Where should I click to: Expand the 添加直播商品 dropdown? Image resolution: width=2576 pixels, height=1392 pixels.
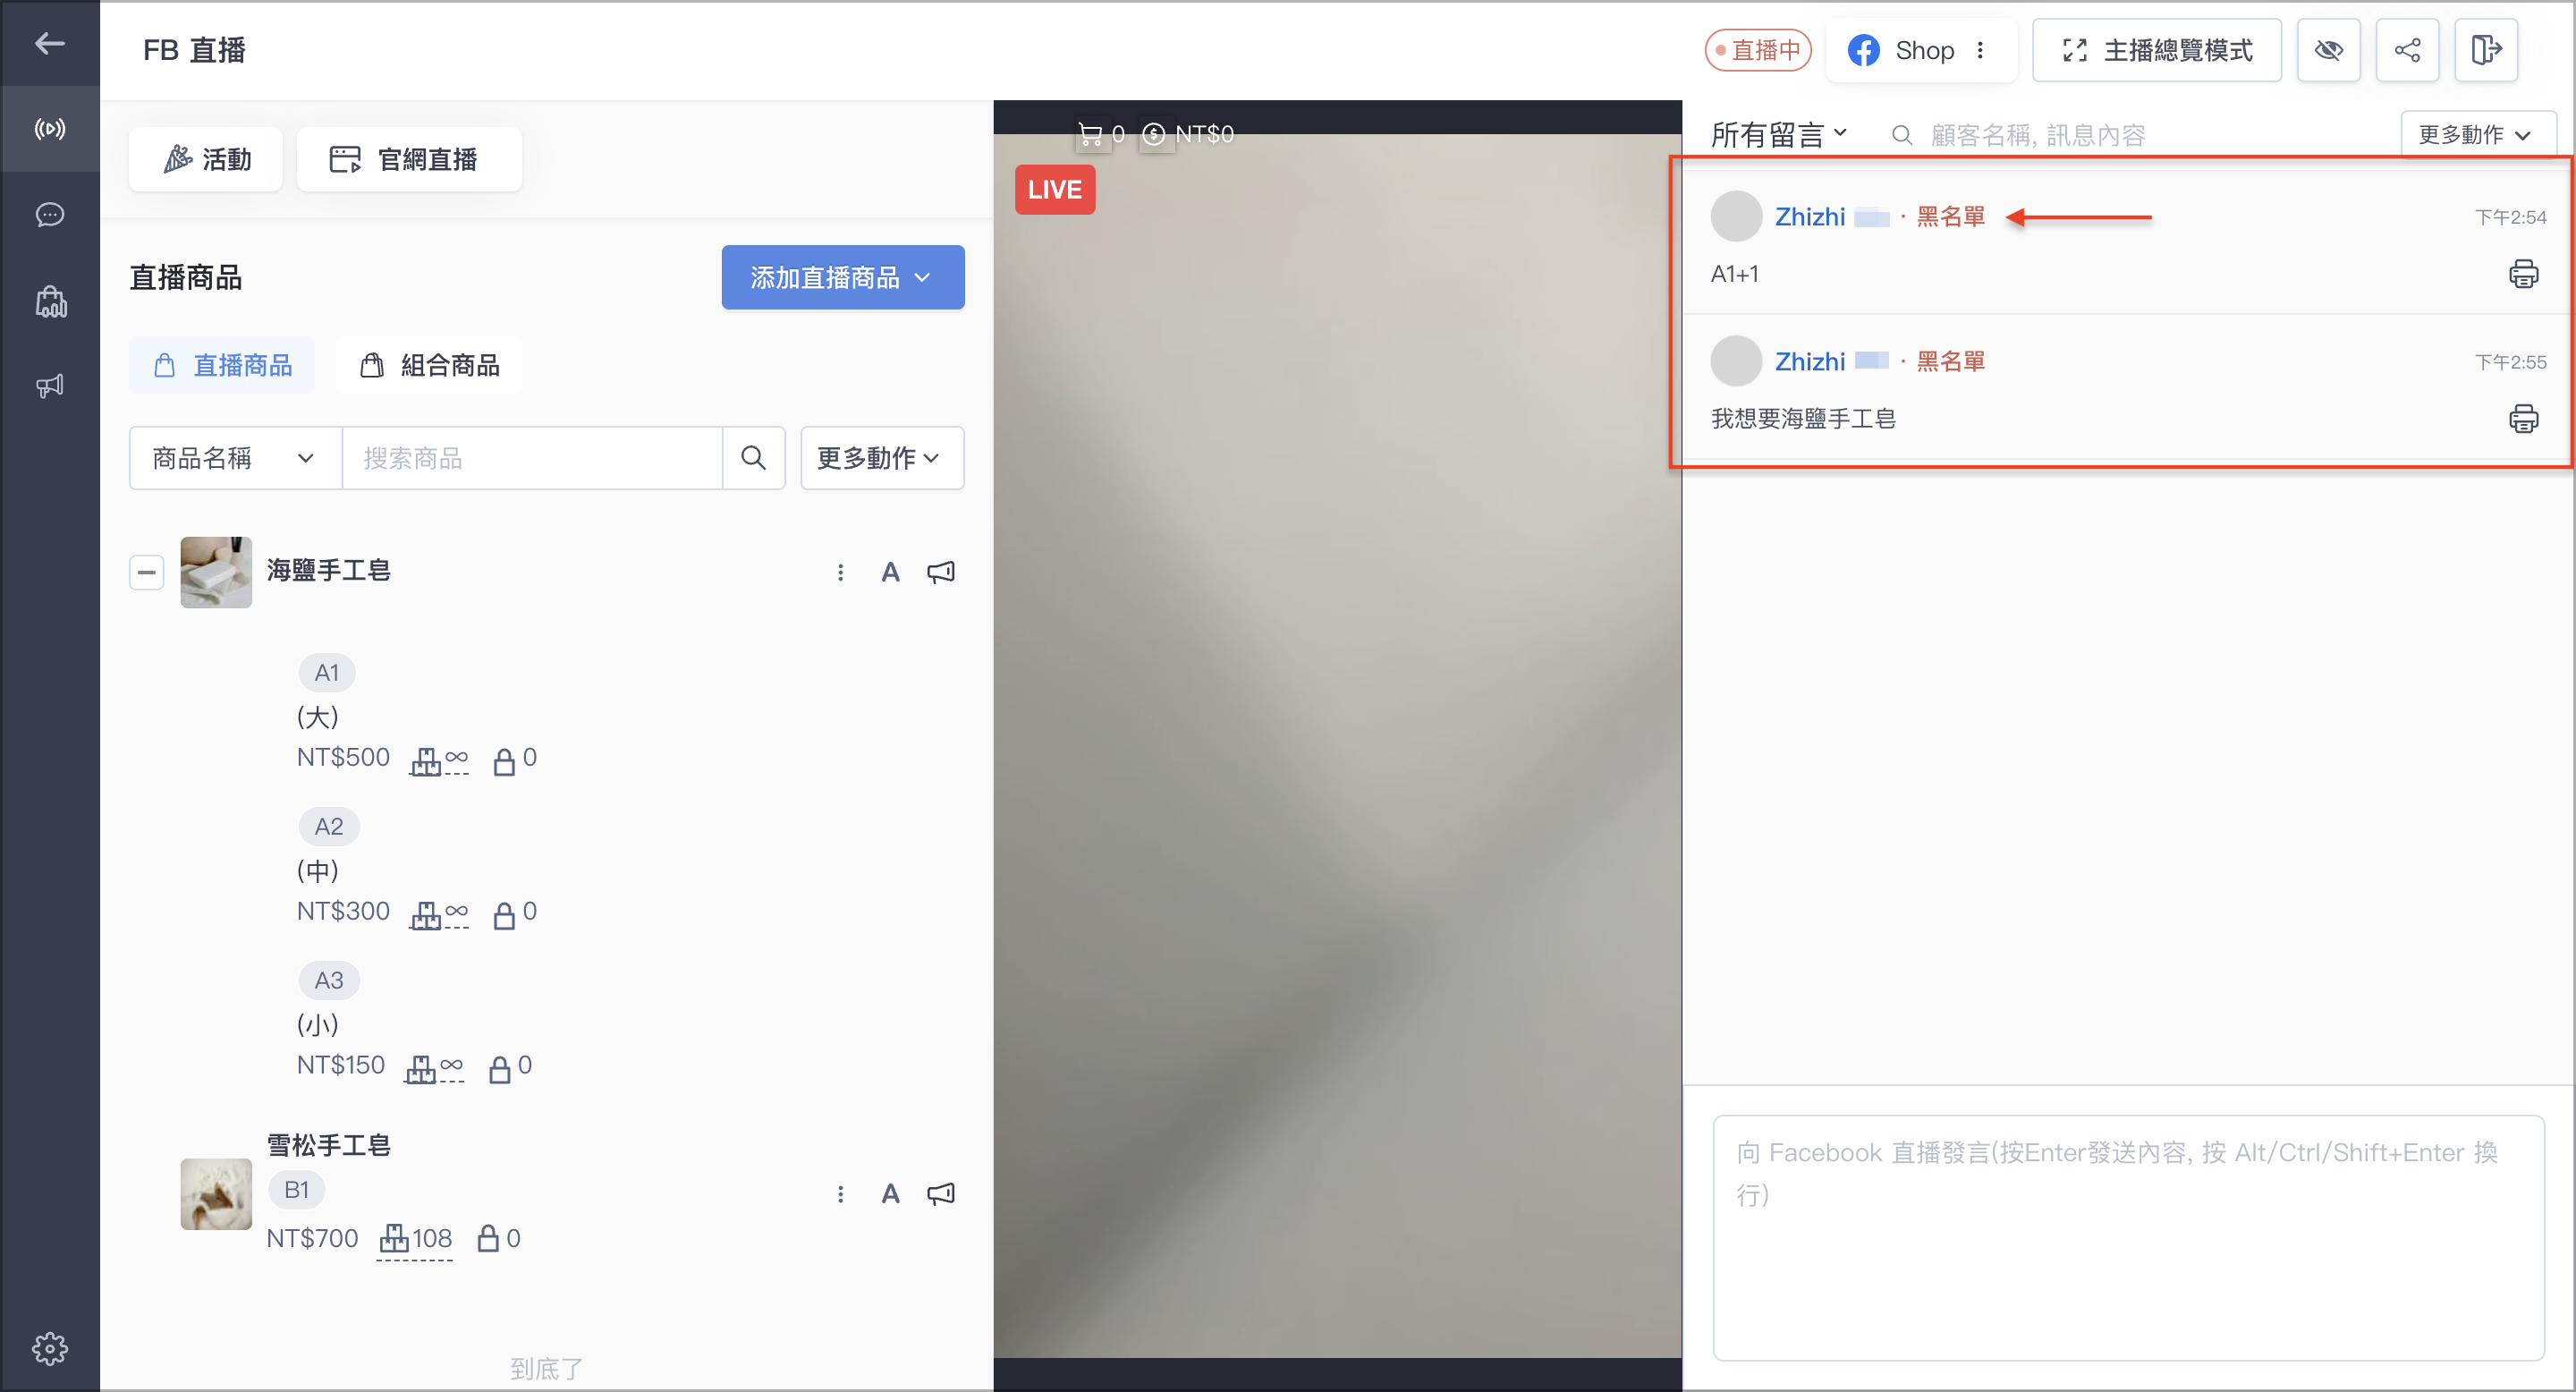[843, 277]
